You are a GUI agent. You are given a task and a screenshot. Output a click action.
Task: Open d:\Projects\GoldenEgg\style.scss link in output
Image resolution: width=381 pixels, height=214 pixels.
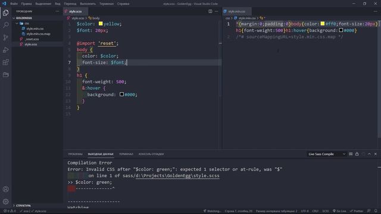point(177,176)
